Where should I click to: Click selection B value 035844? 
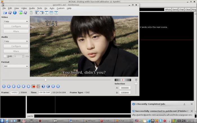coord(125,93)
